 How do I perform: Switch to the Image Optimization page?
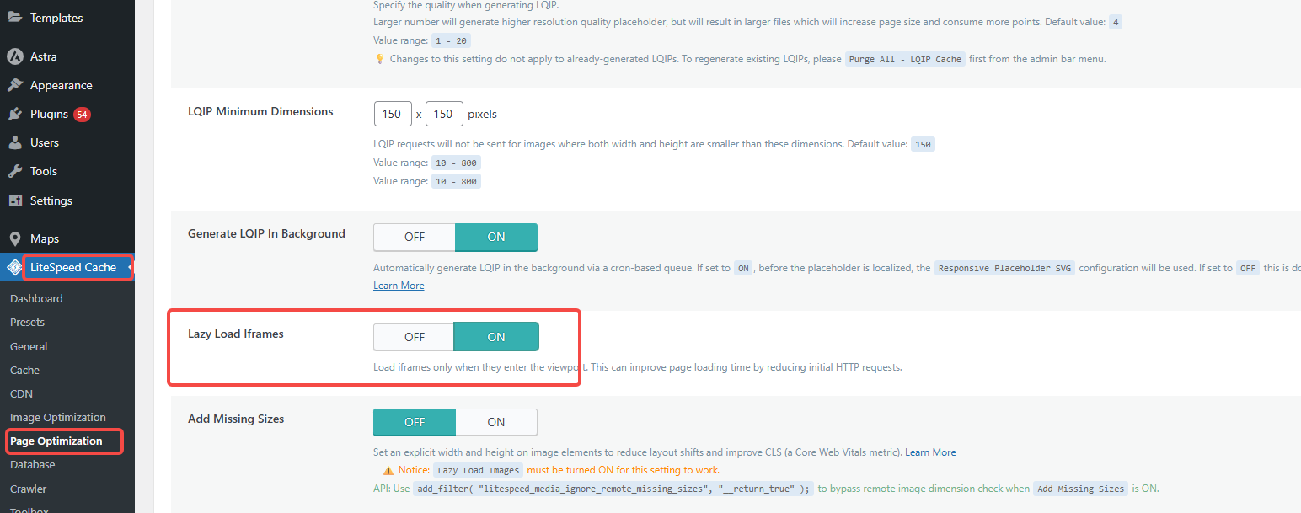pos(56,417)
